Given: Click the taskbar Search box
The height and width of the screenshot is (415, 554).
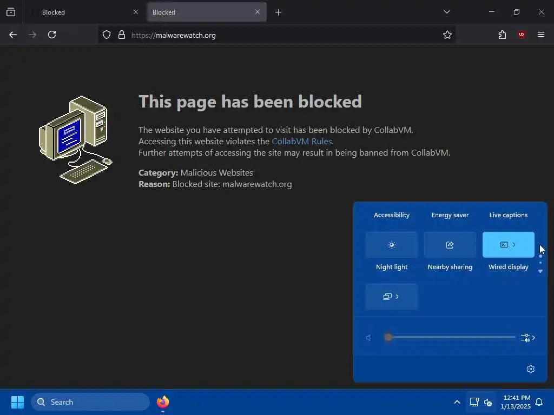Looking at the screenshot, I should click(90, 402).
